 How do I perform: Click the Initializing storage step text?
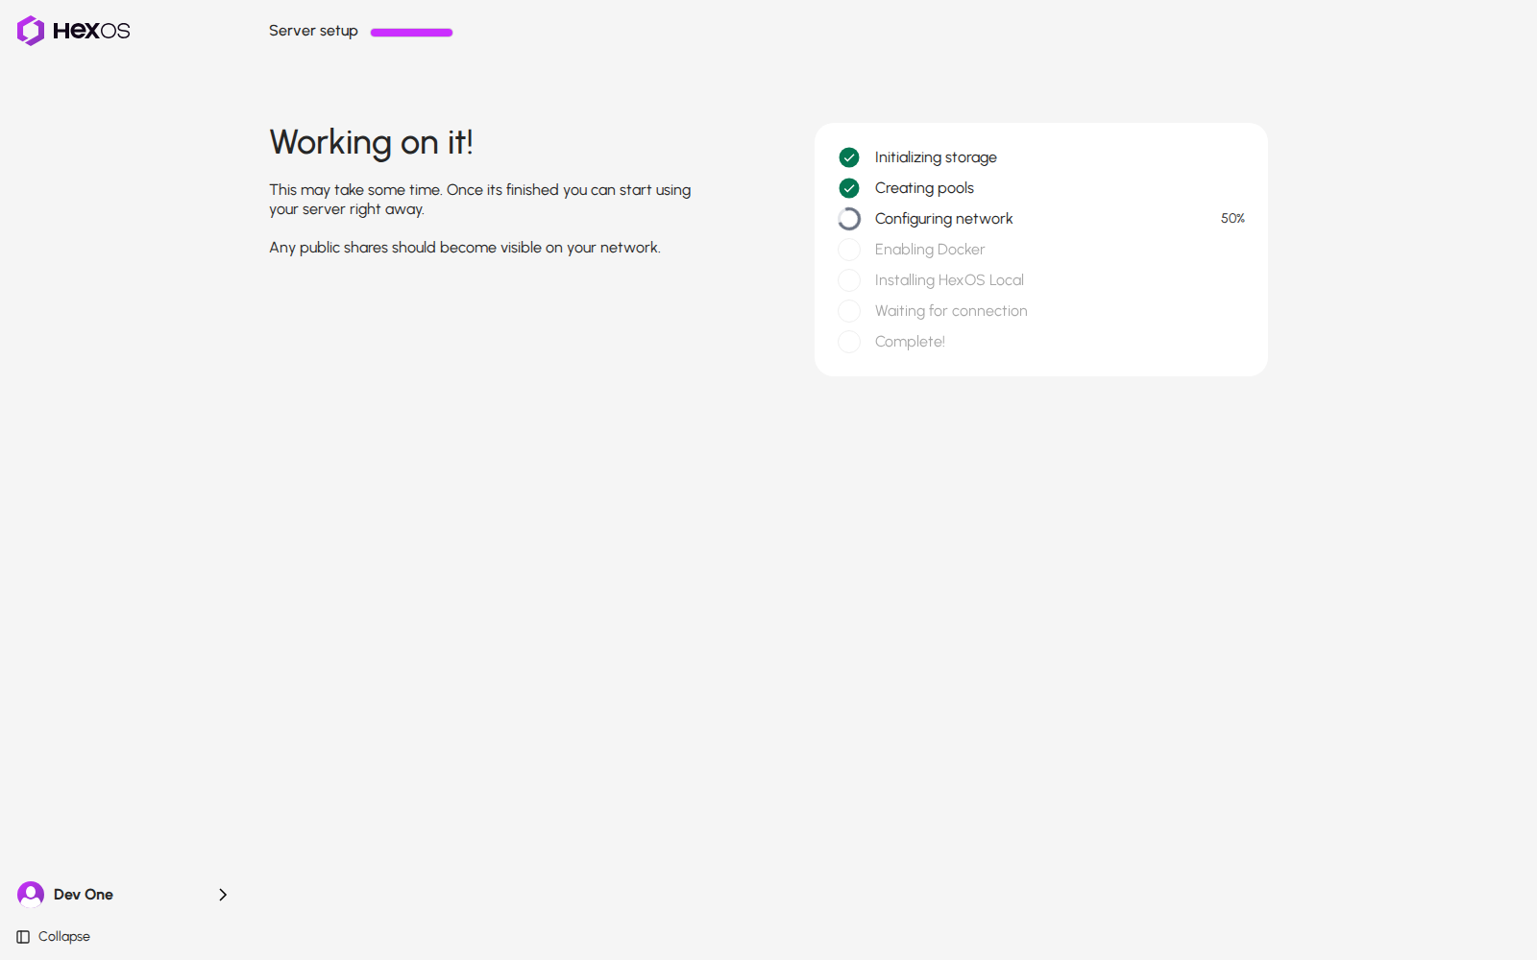coord(936,157)
